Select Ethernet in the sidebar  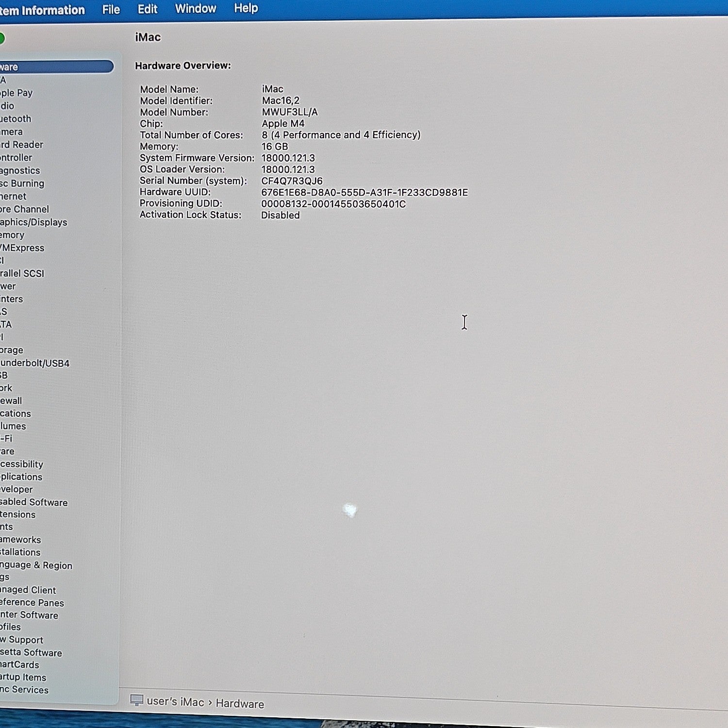tap(13, 197)
